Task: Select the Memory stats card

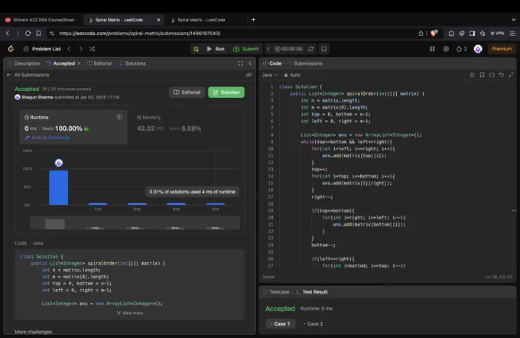Action: click(x=186, y=127)
